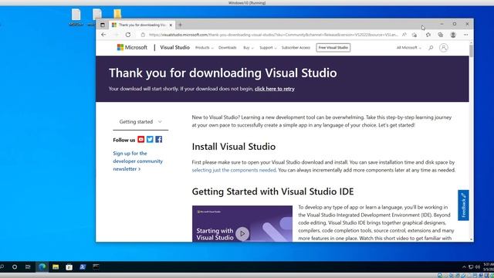Viewport: 494px width, 278px height.
Task: Reload the page with the refresh icon
Action: (x=128, y=35)
